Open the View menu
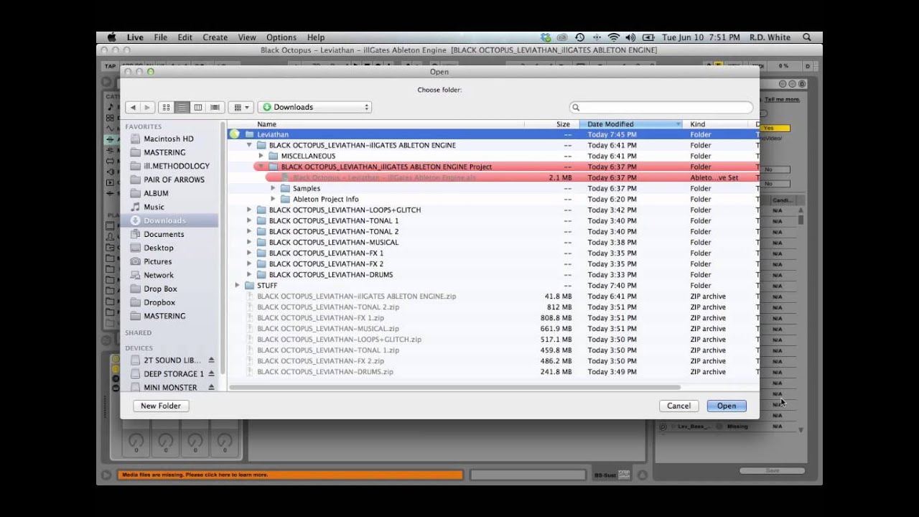 pyautogui.click(x=247, y=37)
